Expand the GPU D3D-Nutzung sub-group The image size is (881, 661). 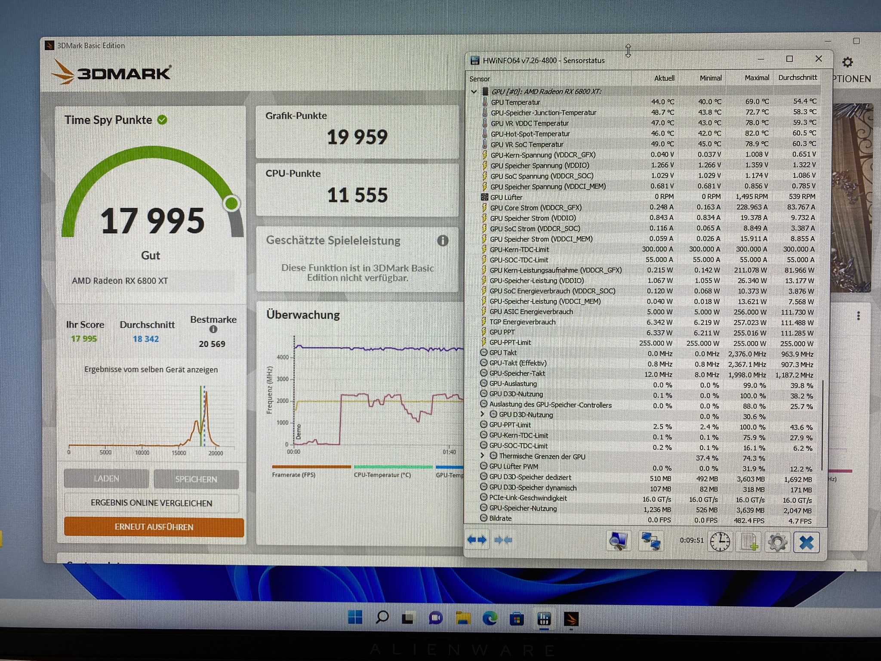pos(483,414)
